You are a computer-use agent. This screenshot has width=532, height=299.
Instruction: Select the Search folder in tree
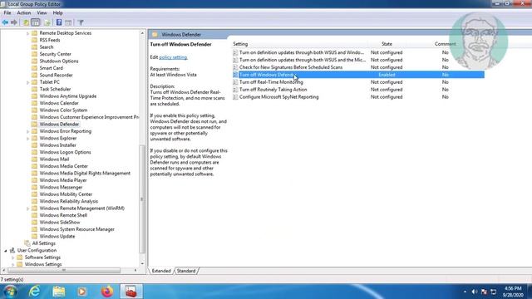point(47,47)
